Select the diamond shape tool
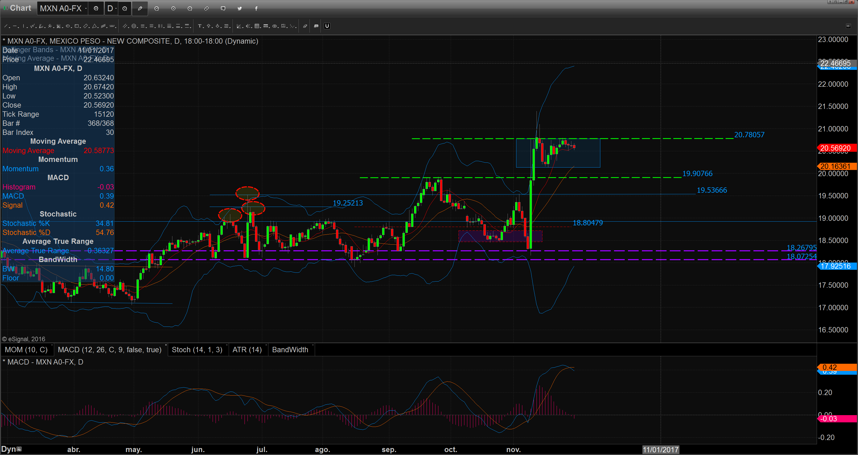The image size is (858, 455). (x=86, y=26)
